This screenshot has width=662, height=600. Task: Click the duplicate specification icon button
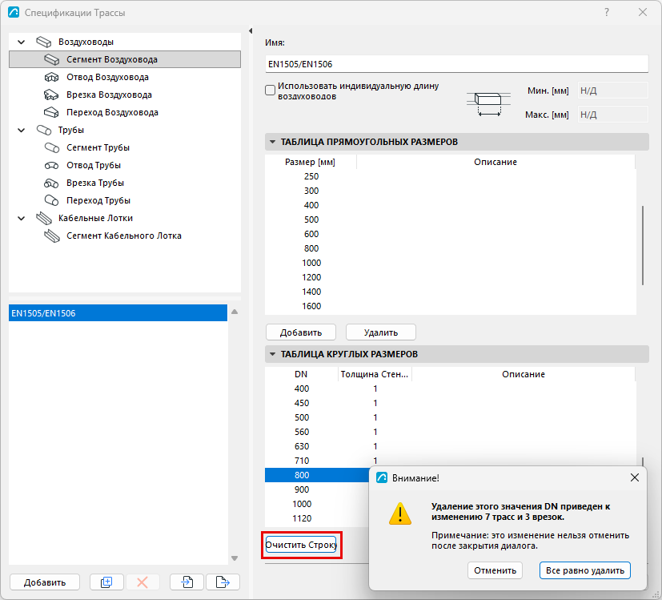106,582
